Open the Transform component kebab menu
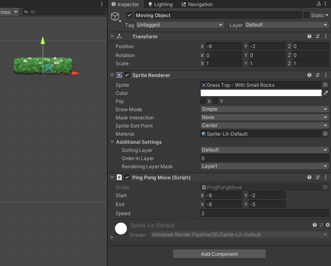Image resolution: width=331 pixels, height=266 pixels. pyautogui.click(x=325, y=36)
